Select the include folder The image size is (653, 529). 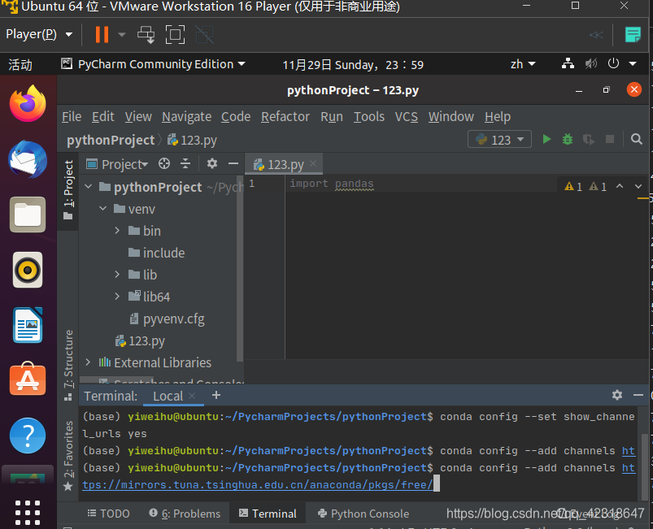tap(157, 252)
